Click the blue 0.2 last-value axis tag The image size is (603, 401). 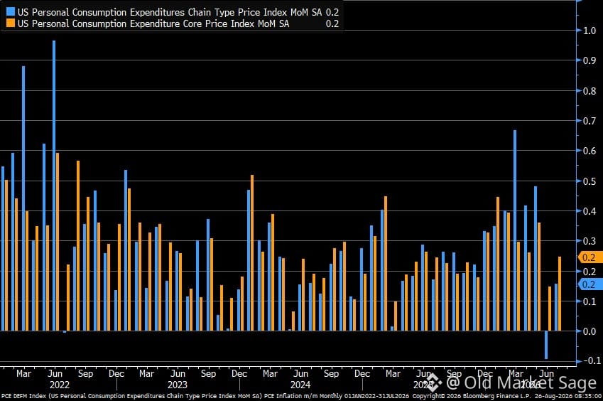(x=590, y=284)
